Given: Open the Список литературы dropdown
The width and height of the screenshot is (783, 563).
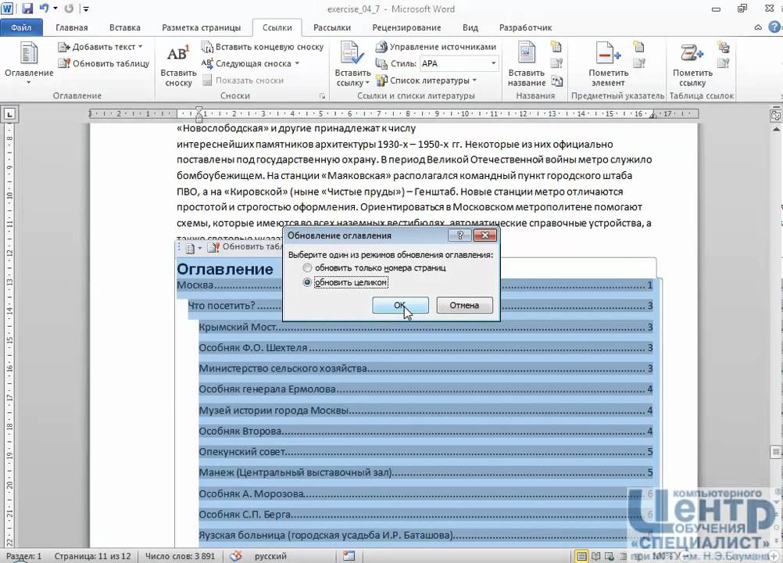Looking at the screenshot, I should click(x=427, y=81).
